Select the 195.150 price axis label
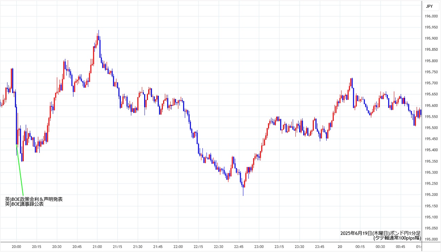This screenshot has width=441, height=252. pyautogui.click(x=432, y=206)
